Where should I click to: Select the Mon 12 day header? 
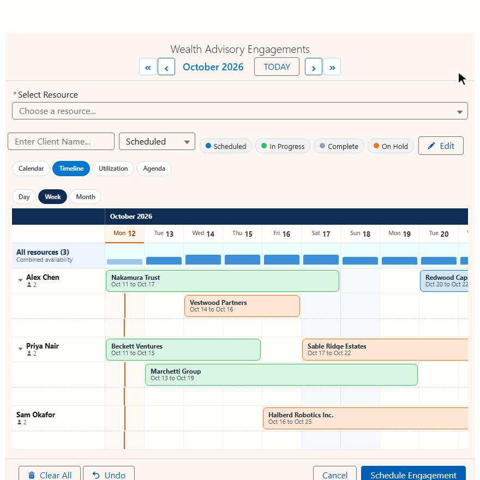tap(124, 233)
